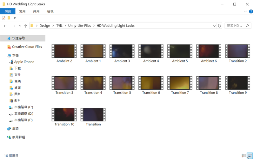
Task: Open the recent locations dropdown arrow
Action: click(20, 26)
